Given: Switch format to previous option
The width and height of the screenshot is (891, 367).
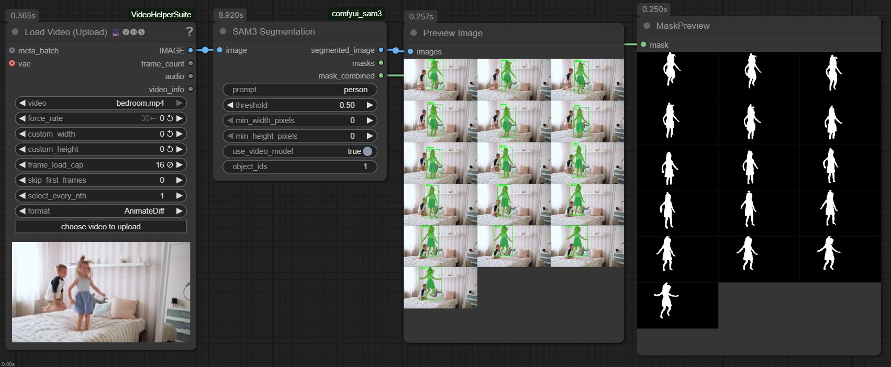Looking at the screenshot, I should pyautogui.click(x=22, y=211).
